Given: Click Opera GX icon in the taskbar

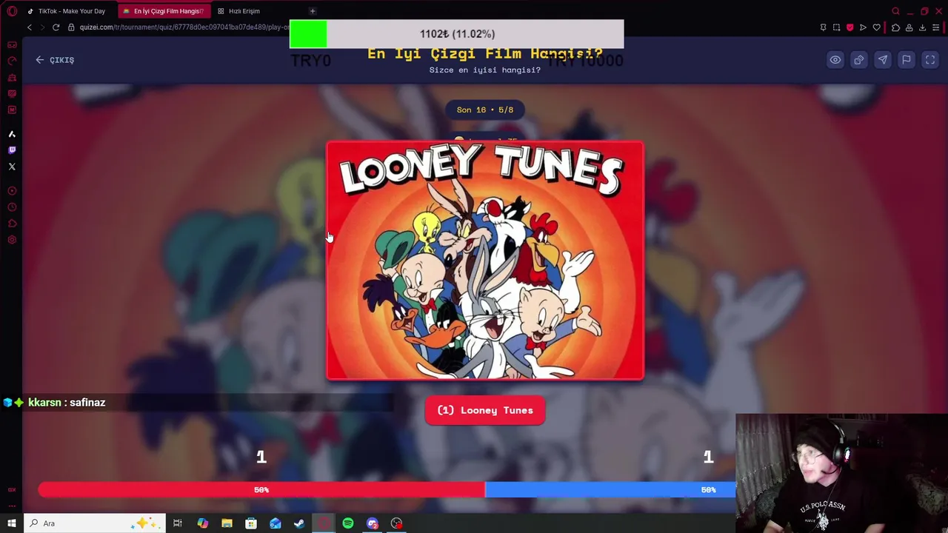Looking at the screenshot, I should pyautogui.click(x=324, y=523).
